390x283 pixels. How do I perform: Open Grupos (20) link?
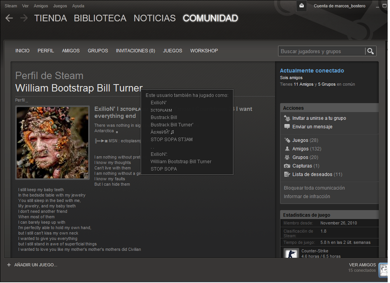[x=305, y=157]
